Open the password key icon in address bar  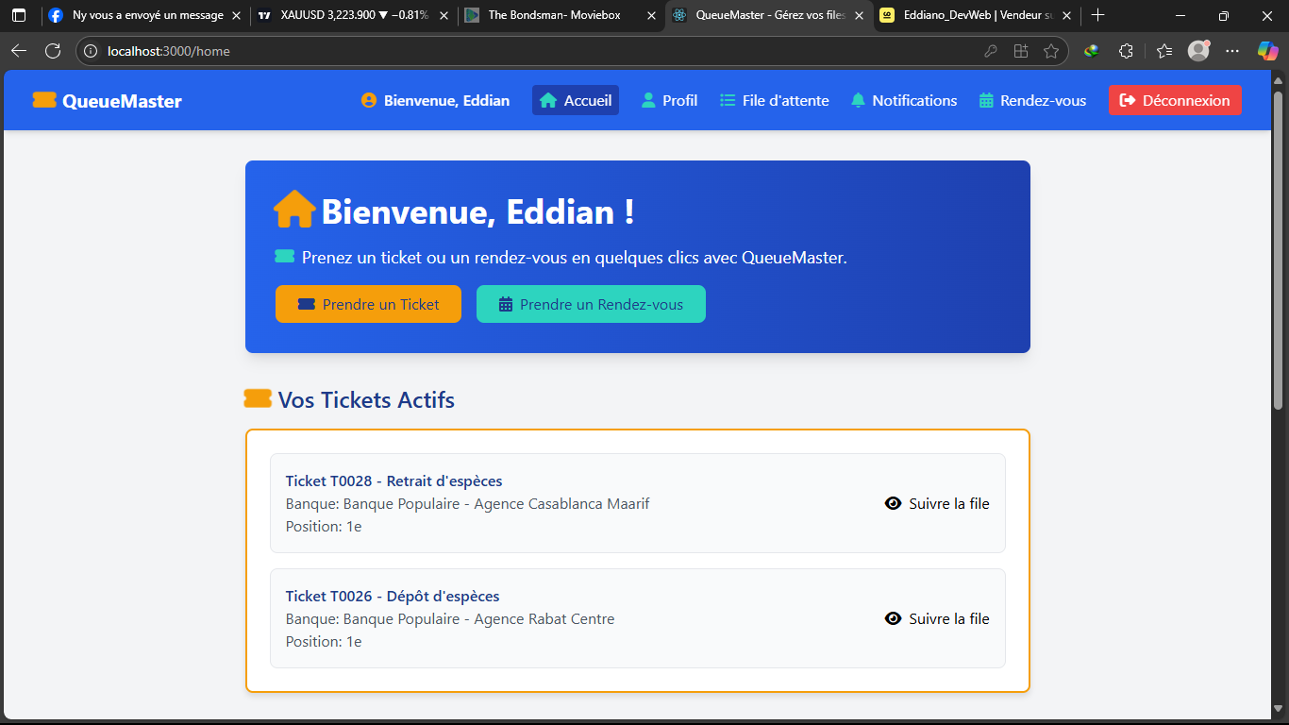(x=991, y=51)
